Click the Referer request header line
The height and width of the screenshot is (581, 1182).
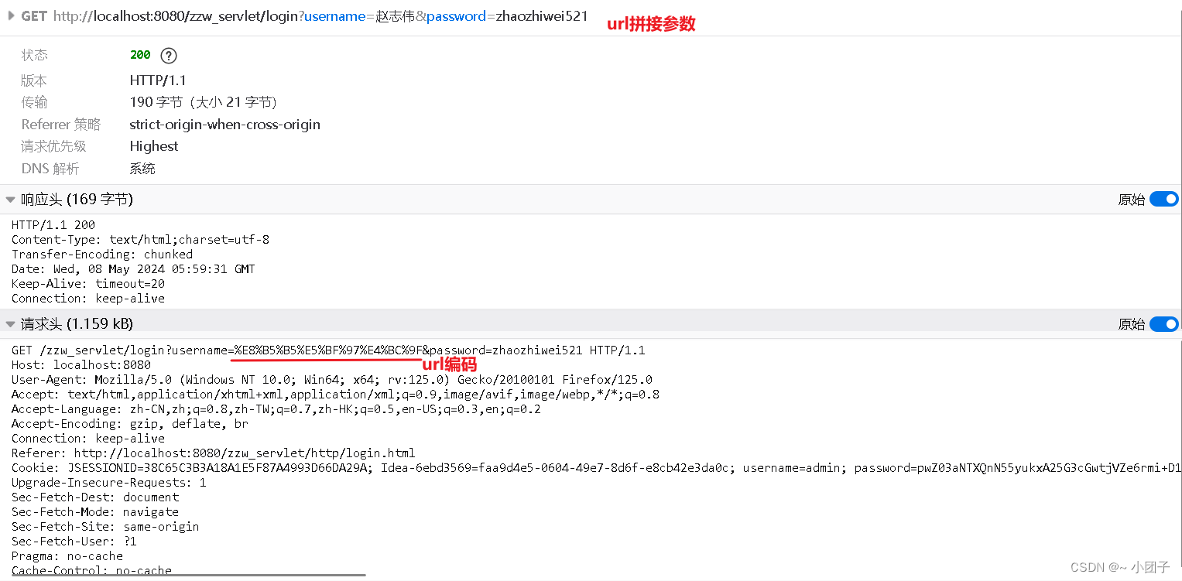(x=214, y=453)
